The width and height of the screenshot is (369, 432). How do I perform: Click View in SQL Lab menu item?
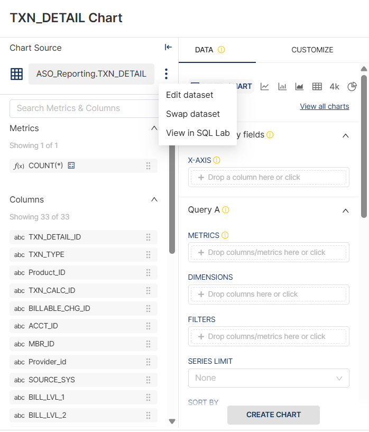(x=198, y=133)
